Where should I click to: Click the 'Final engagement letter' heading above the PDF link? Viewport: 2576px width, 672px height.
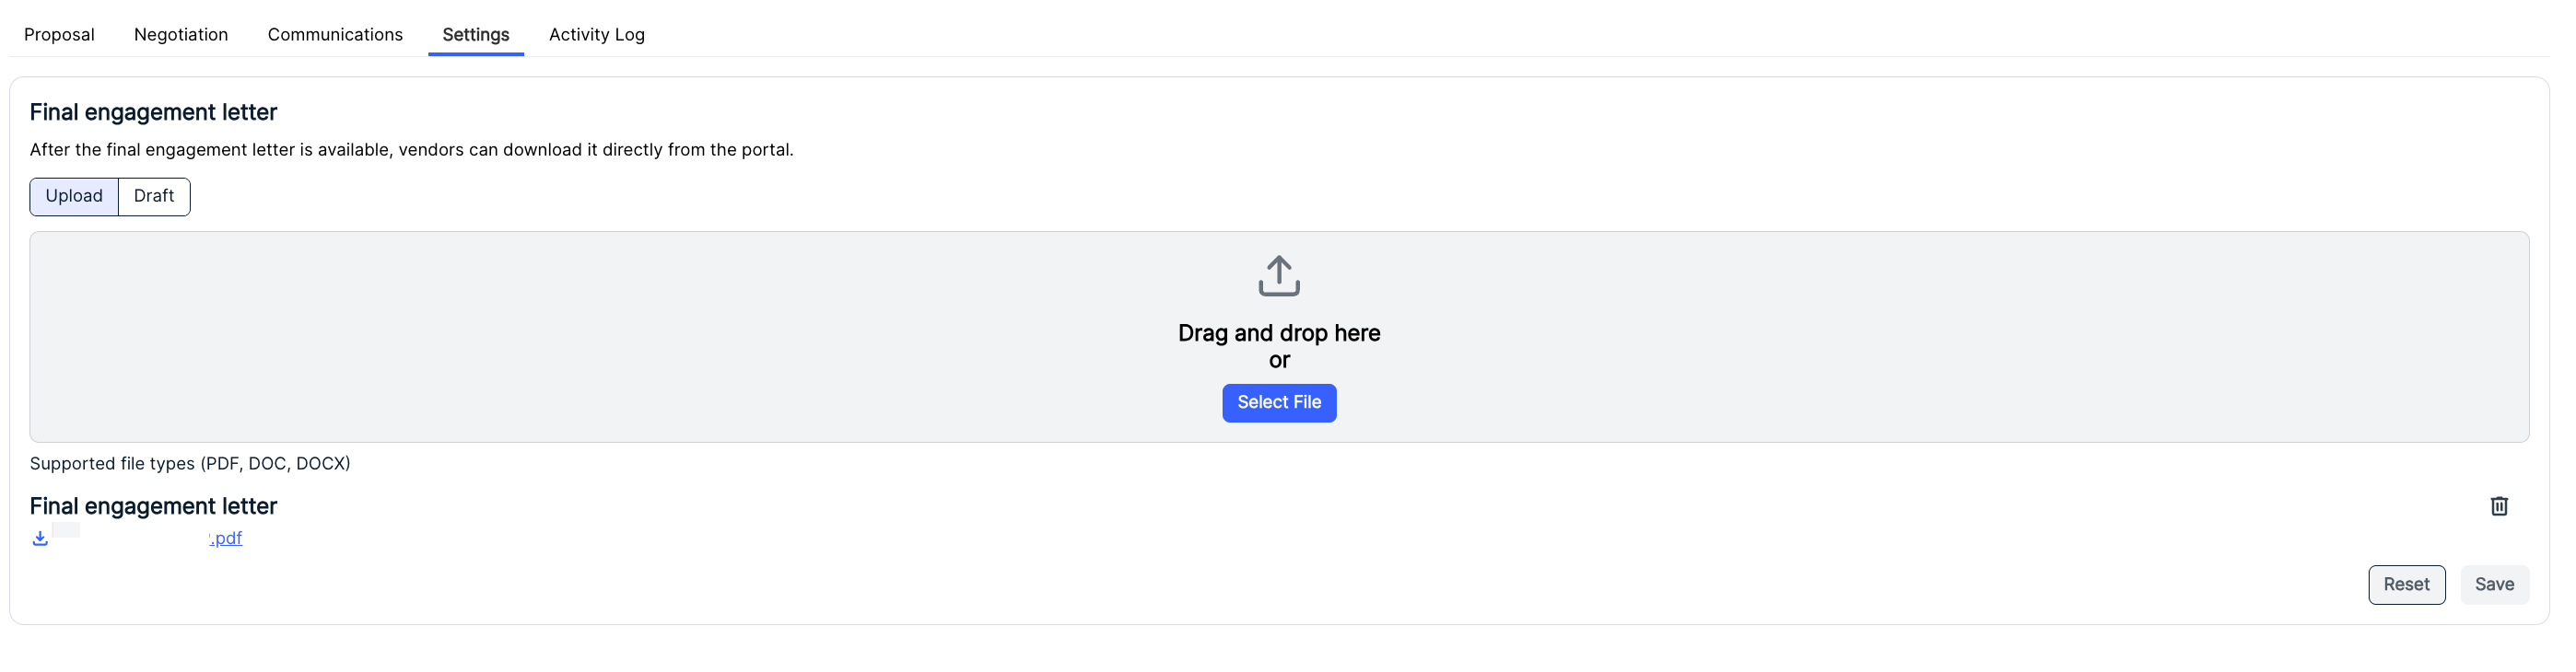coord(153,506)
